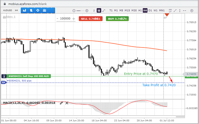Click the '#60504231, 500 pips' TP label

(19, 81)
